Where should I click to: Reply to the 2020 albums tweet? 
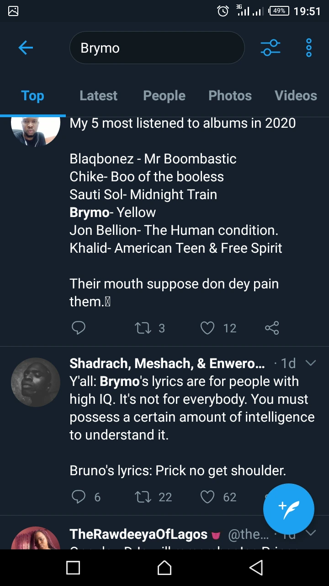point(79,328)
